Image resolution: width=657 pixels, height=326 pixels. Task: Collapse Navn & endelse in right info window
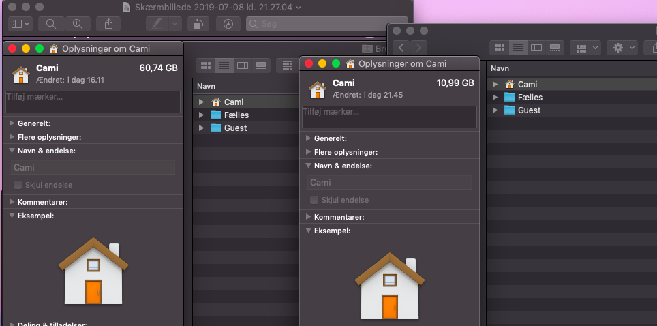(x=308, y=166)
